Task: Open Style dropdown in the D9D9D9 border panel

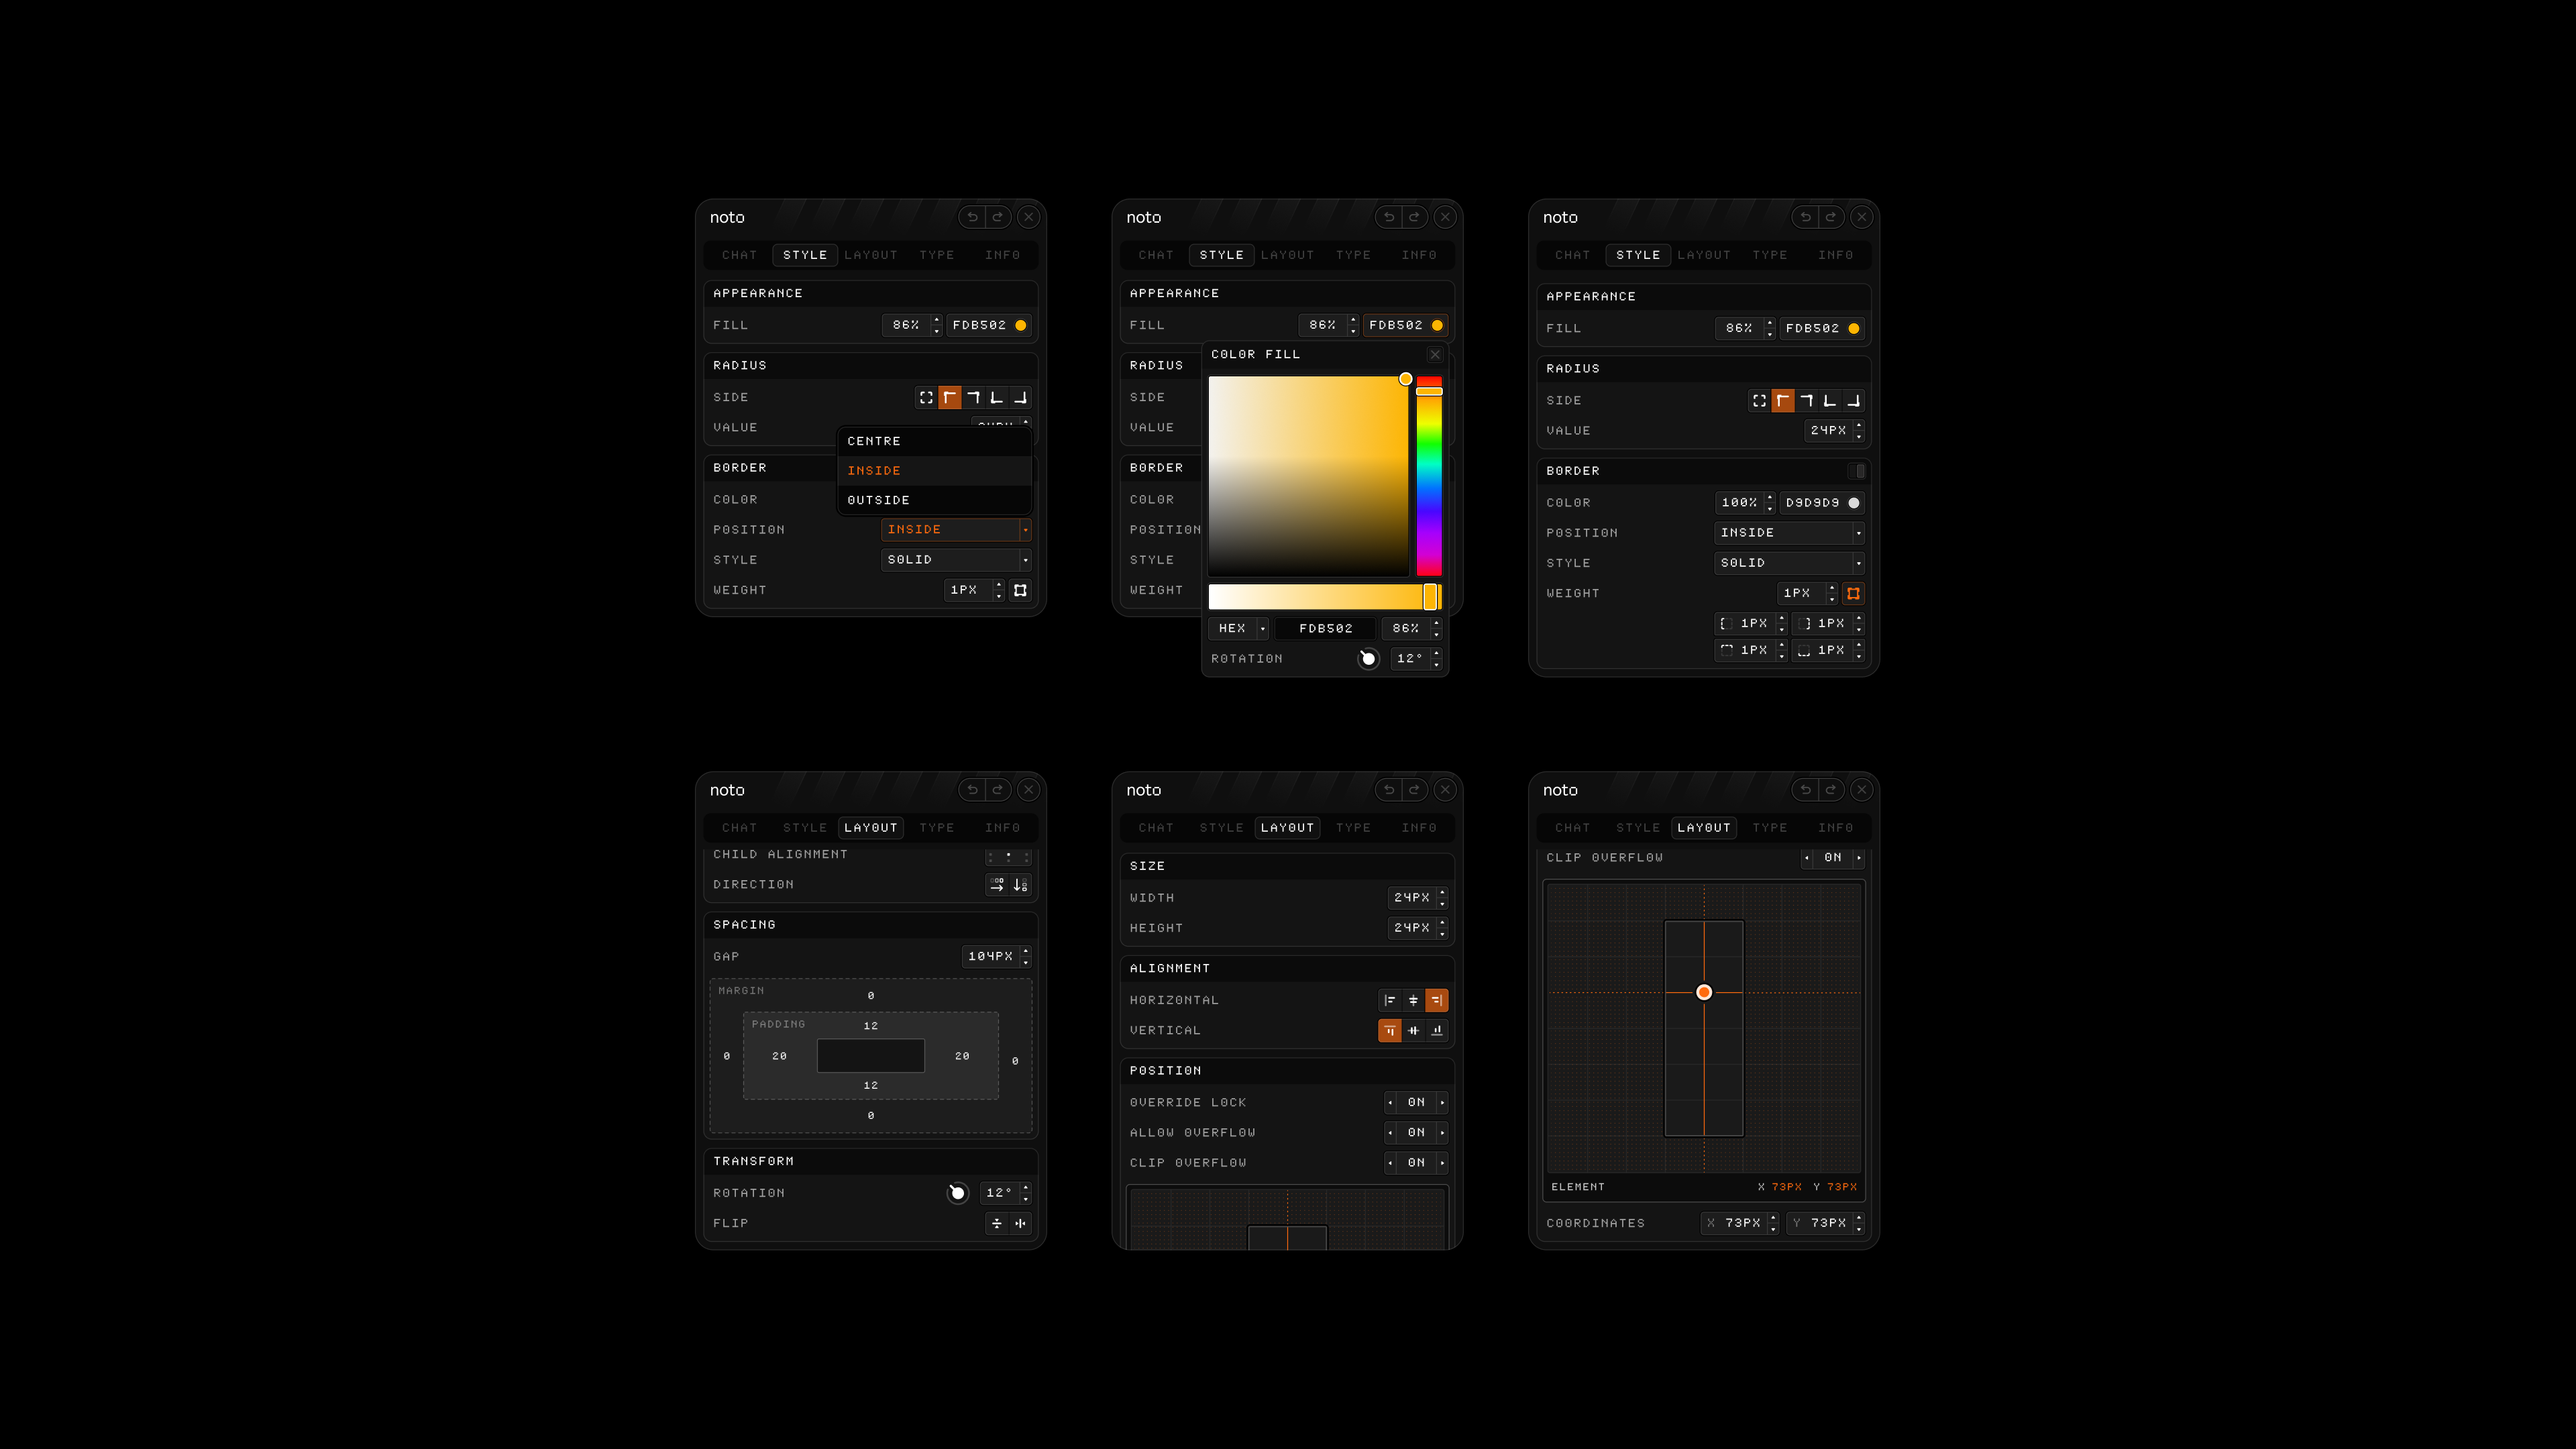Action: (1789, 563)
